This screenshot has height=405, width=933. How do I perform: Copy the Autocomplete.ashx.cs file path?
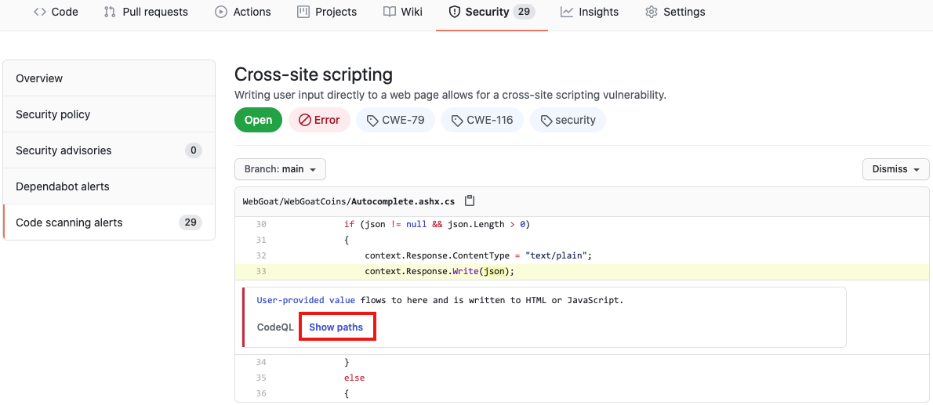[x=470, y=201]
